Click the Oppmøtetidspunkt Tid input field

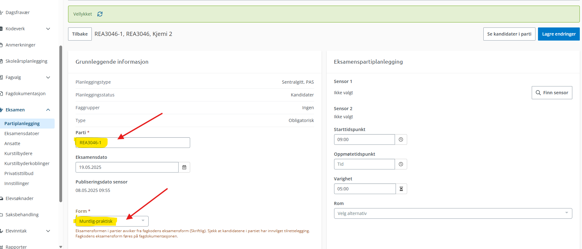point(364,164)
